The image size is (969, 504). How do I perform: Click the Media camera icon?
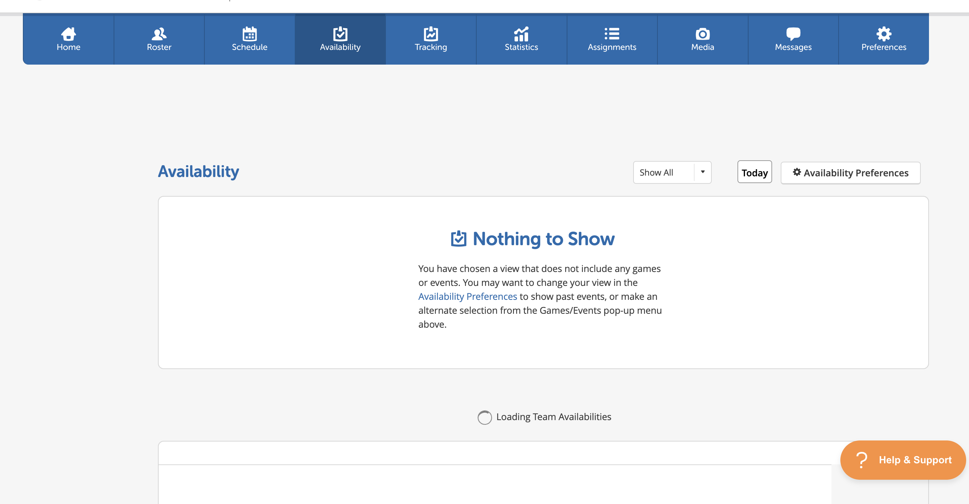tap(702, 34)
